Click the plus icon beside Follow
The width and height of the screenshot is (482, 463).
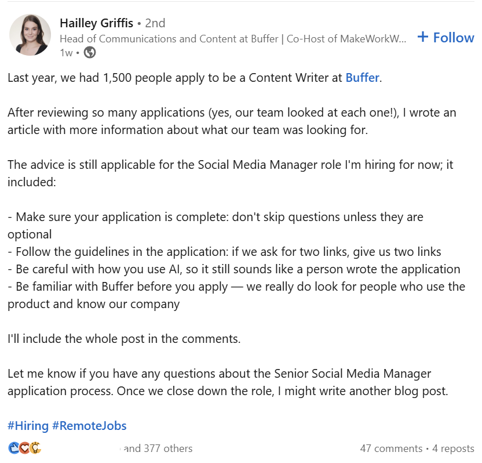pos(423,37)
